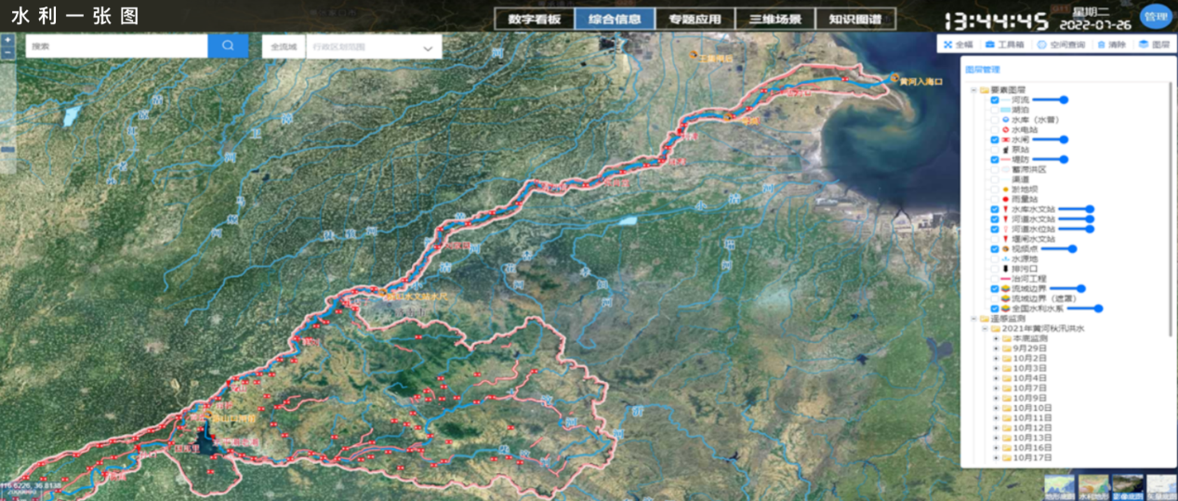The width and height of the screenshot is (1178, 501).
Task: Select the 矢量底图 basemap thumbnail
Action: (x=1161, y=486)
